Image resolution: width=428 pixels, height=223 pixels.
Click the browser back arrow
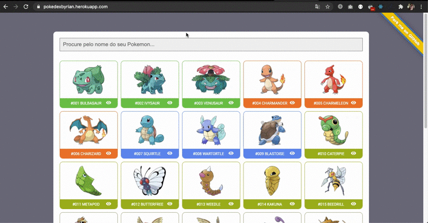(5, 7)
